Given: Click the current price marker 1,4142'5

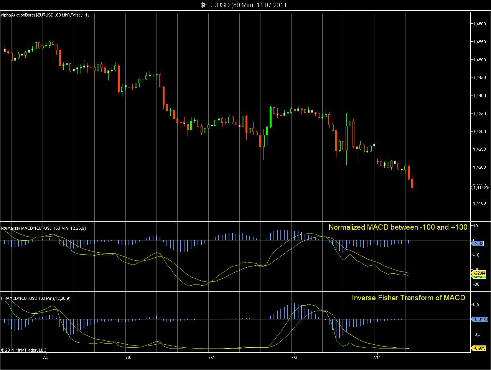Looking at the screenshot, I should tap(480, 187).
